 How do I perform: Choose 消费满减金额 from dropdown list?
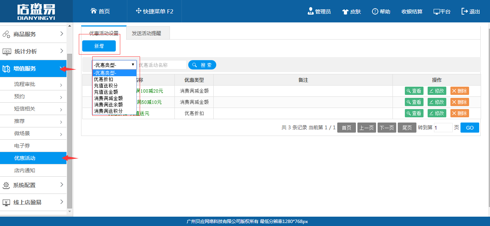[x=114, y=98]
